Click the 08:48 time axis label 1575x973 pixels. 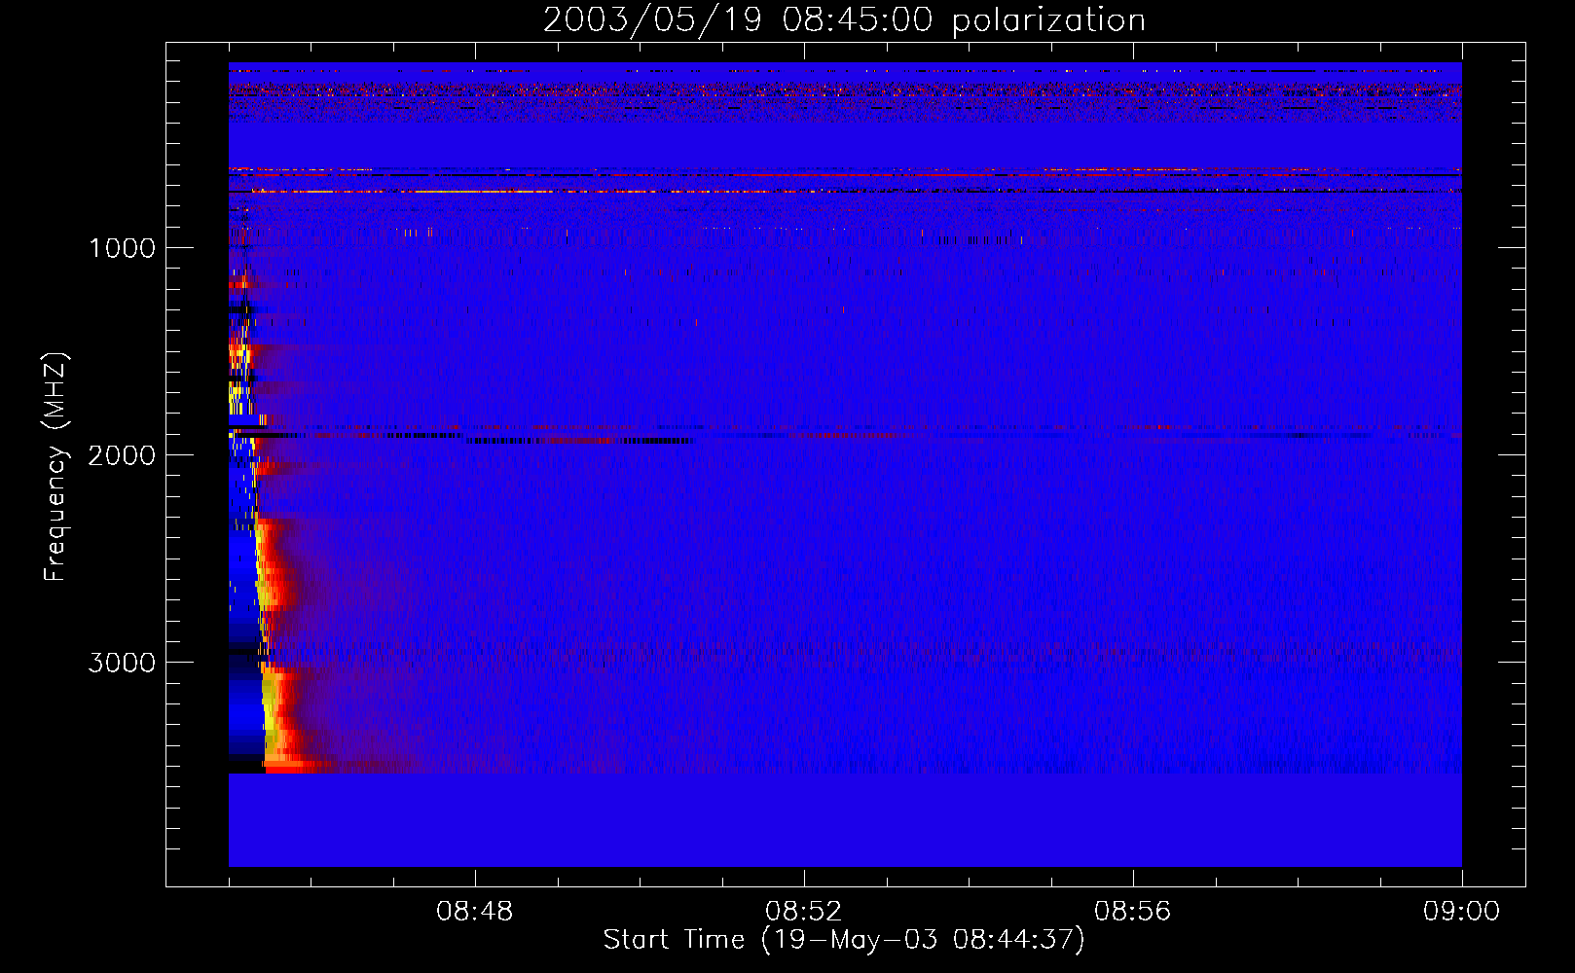[x=475, y=912]
